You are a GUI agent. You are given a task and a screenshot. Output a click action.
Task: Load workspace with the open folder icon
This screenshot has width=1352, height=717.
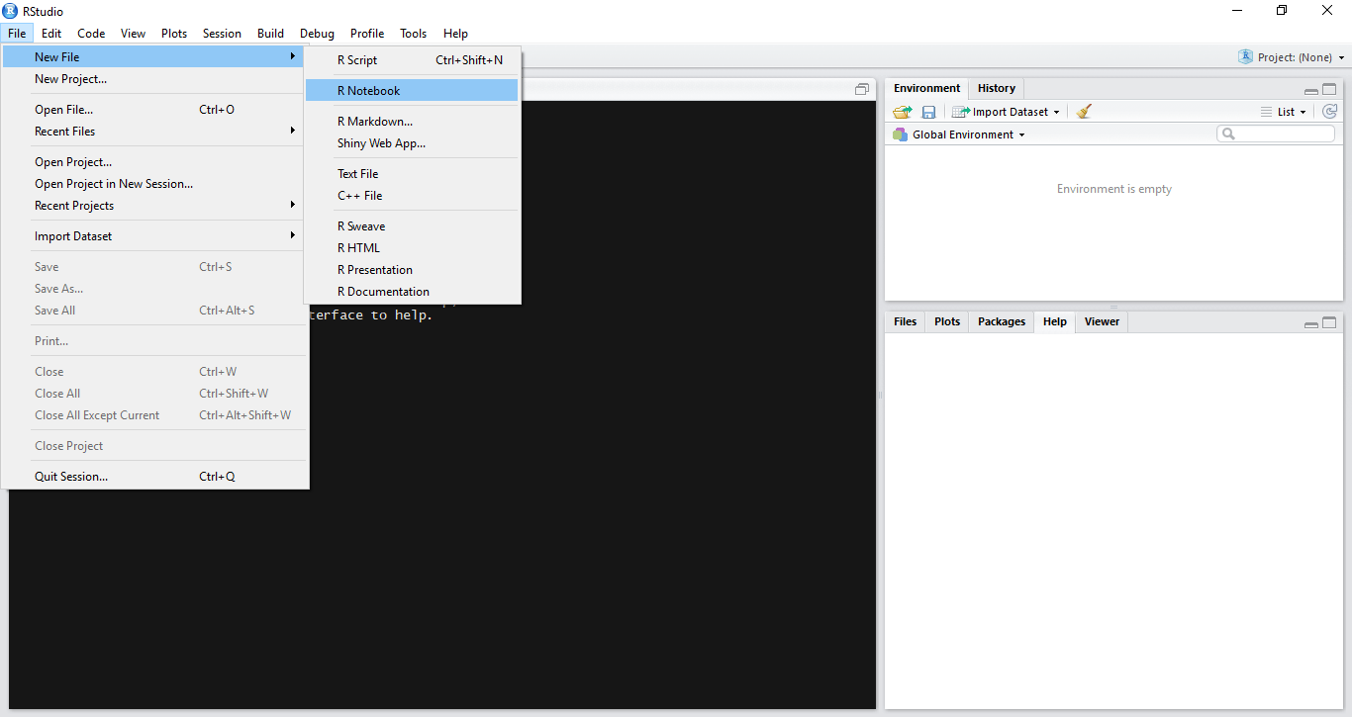click(902, 112)
